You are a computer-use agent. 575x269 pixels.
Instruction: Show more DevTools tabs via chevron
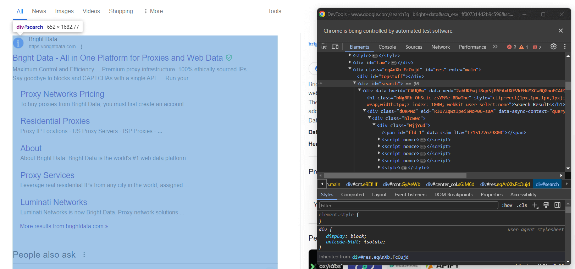coord(495,47)
